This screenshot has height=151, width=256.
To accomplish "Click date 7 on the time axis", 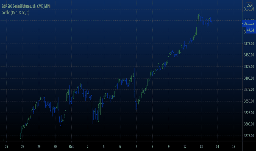I will [136, 147].
